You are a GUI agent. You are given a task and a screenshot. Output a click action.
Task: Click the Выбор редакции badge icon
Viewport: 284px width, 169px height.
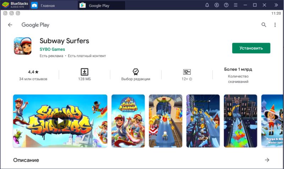coord(136,72)
